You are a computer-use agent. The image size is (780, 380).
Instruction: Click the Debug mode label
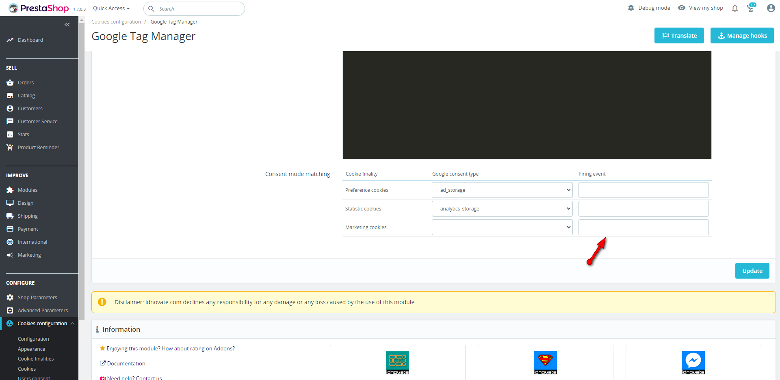[654, 8]
